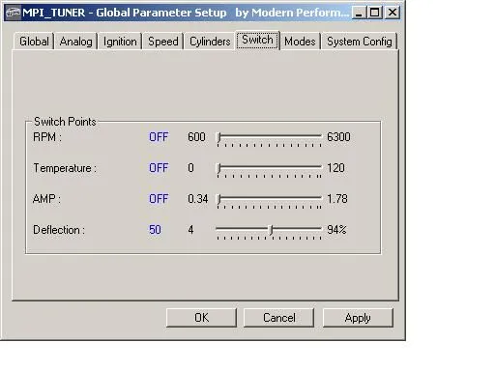Click the AMP slider thumb
This screenshot has width=495, height=371.
218,199
